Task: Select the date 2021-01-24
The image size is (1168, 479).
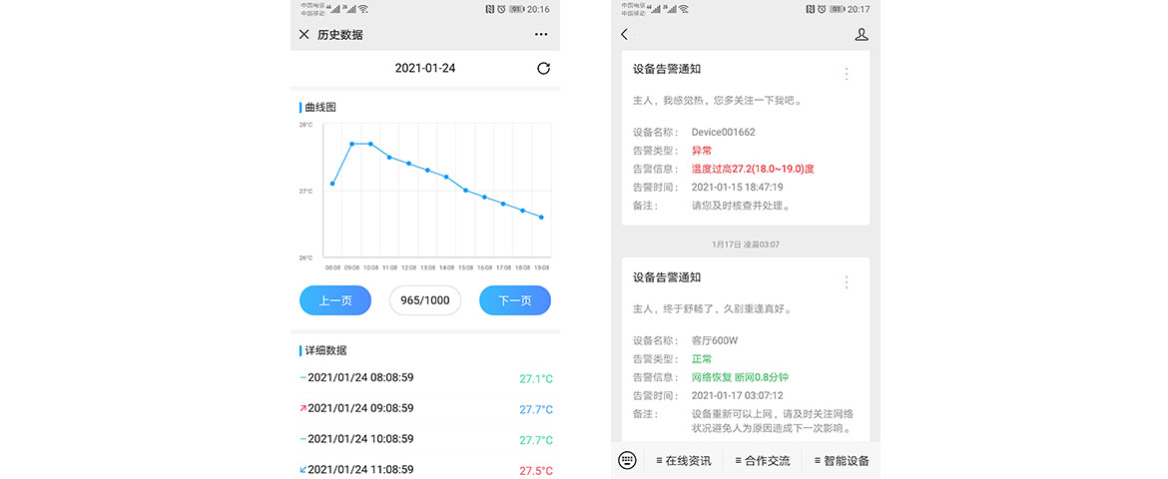Action: coord(425,69)
